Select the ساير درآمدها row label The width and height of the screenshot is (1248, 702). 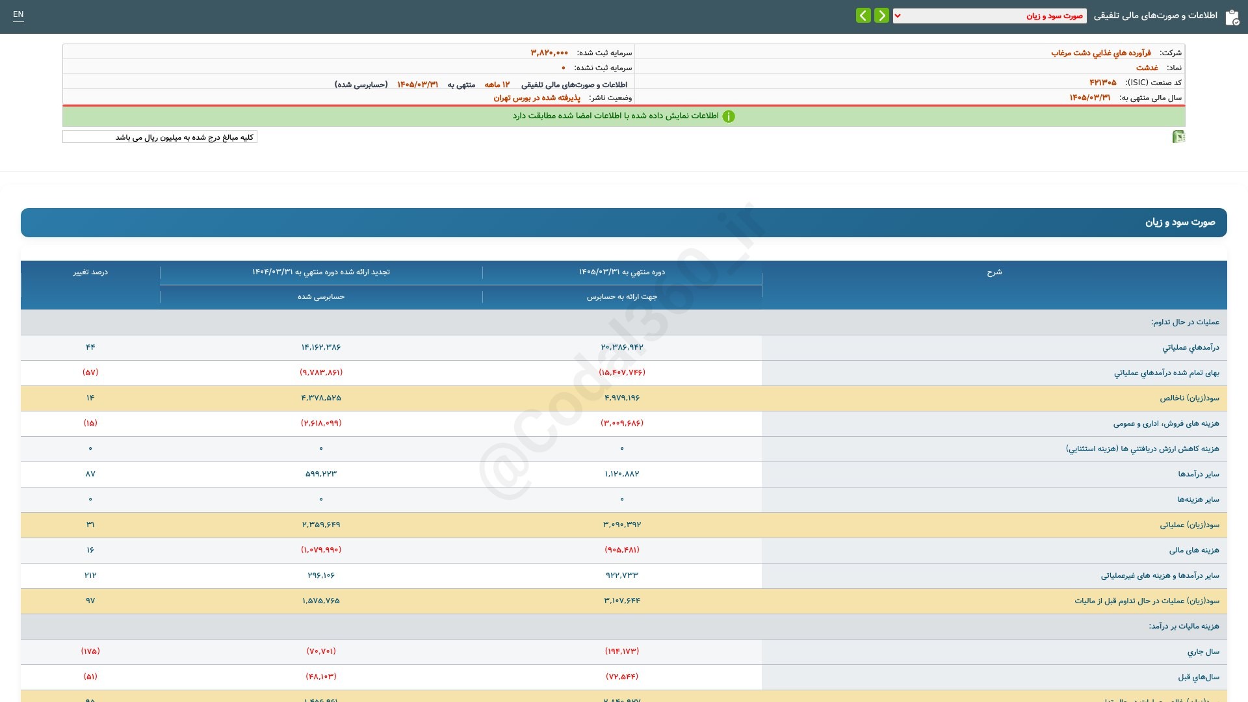[x=1199, y=474]
